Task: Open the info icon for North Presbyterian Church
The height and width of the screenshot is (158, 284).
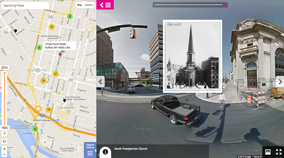Action: click(106, 151)
